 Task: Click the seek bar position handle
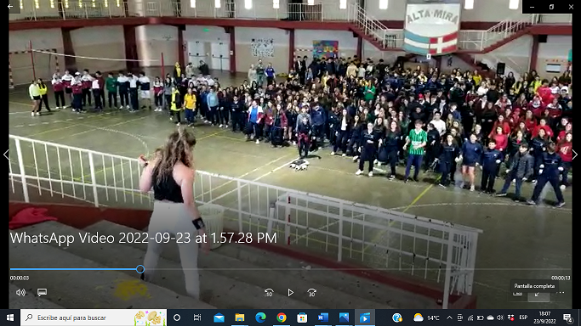click(x=140, y=269)
